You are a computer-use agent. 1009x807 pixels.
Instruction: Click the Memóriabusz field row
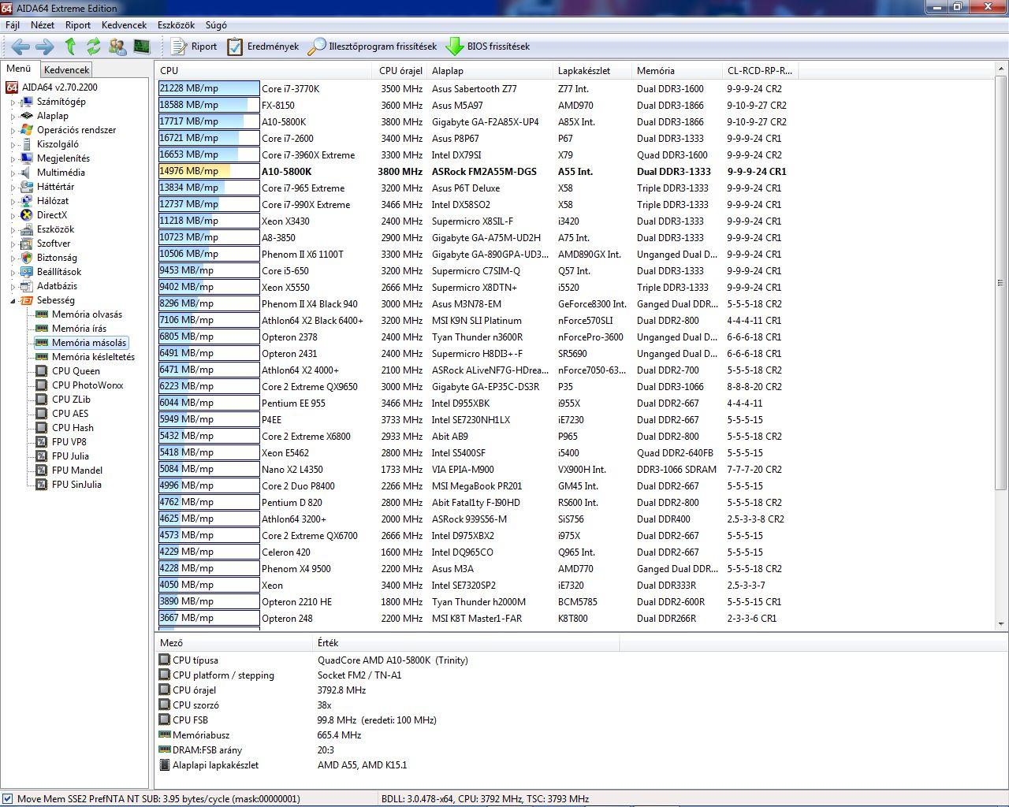tap(386, 735)
